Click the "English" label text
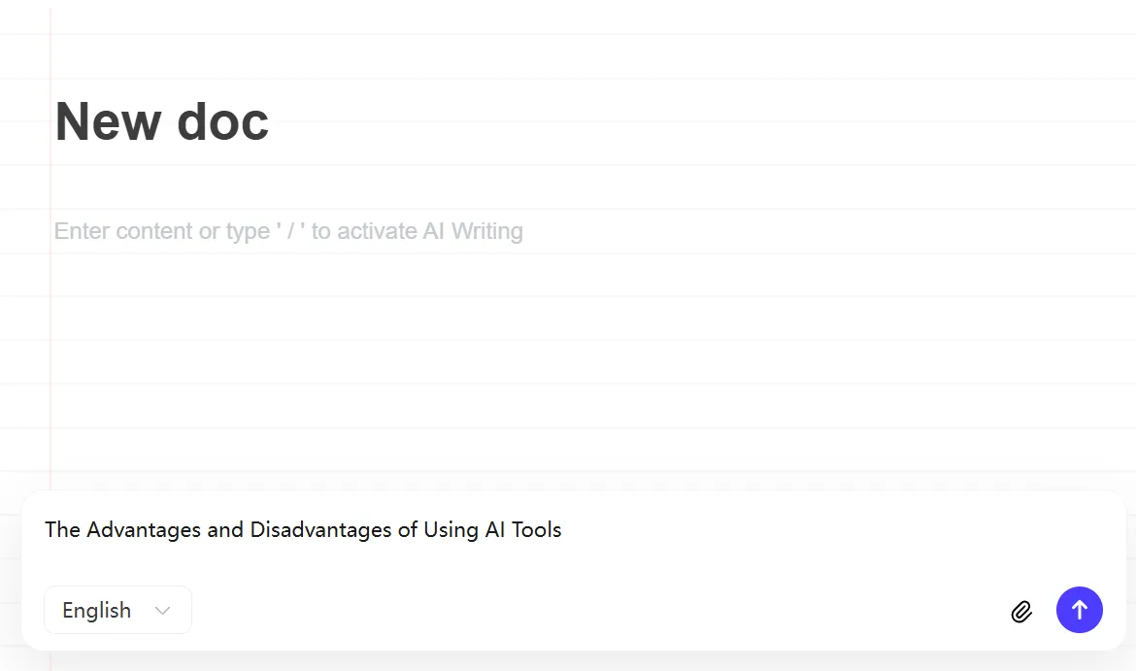Viewport: 1136px width, 671px height. [x=96, y=611]
